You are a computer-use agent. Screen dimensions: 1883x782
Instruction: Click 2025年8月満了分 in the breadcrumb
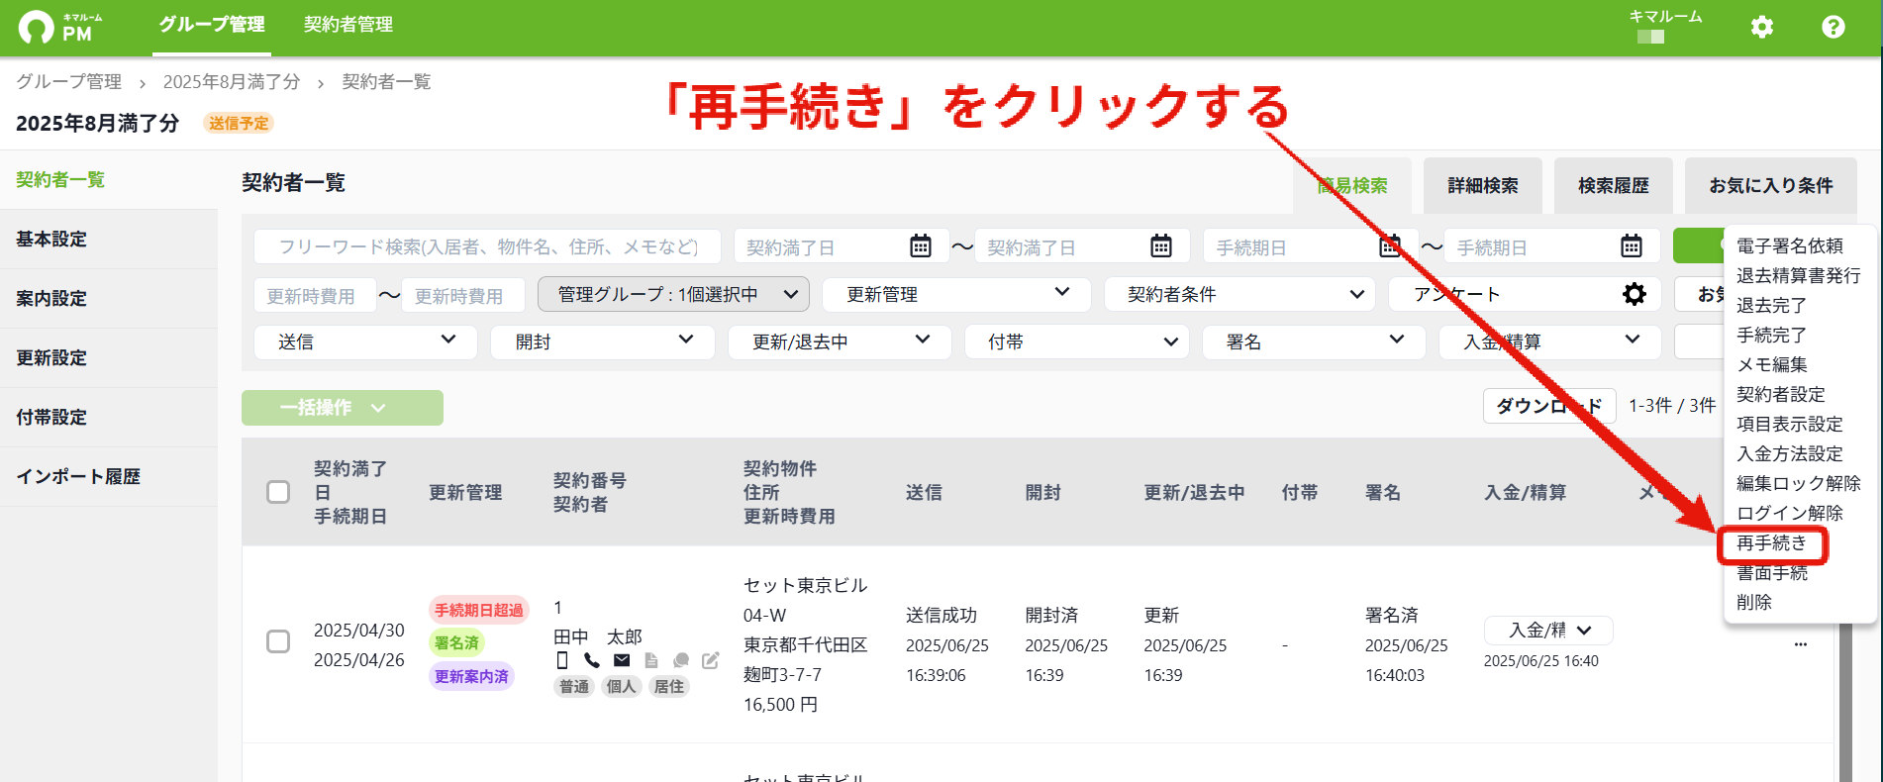(232, 81)
